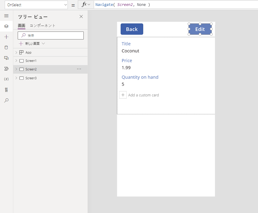This screenshot has height=213, width=258.
Task: Open the Search magnifier in left rail
Action: click(x=6, y=100)
